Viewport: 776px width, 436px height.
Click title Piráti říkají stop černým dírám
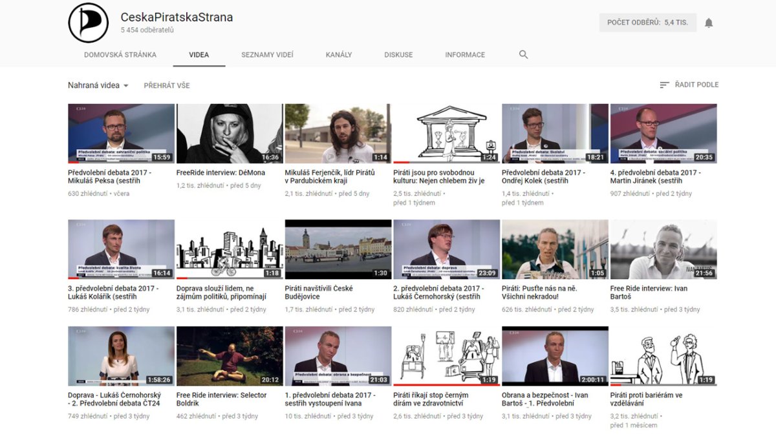[431, 399]
